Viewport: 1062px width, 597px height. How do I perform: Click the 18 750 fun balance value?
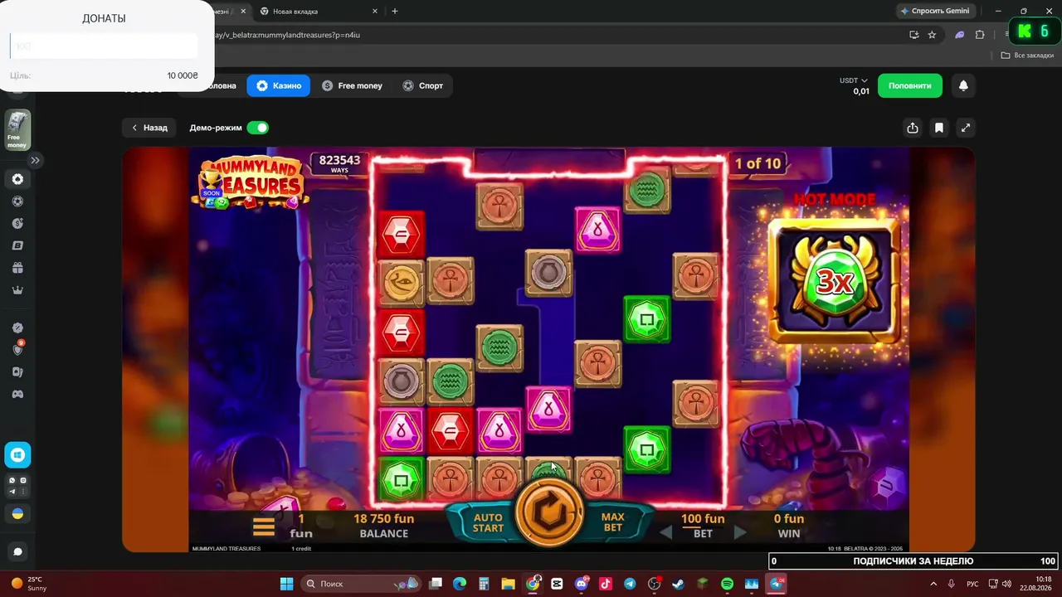click(383, 519)
